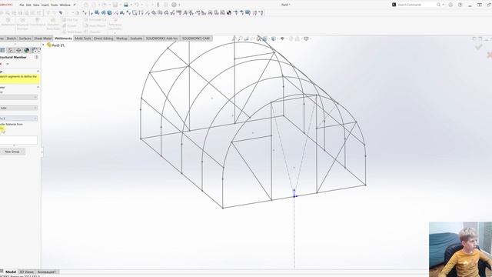492x277 pixels.
Task: Click the Groups list box
Action: 18,140
